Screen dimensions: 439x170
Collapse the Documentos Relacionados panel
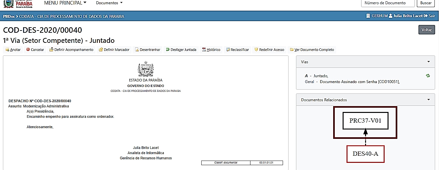point(429,100)
